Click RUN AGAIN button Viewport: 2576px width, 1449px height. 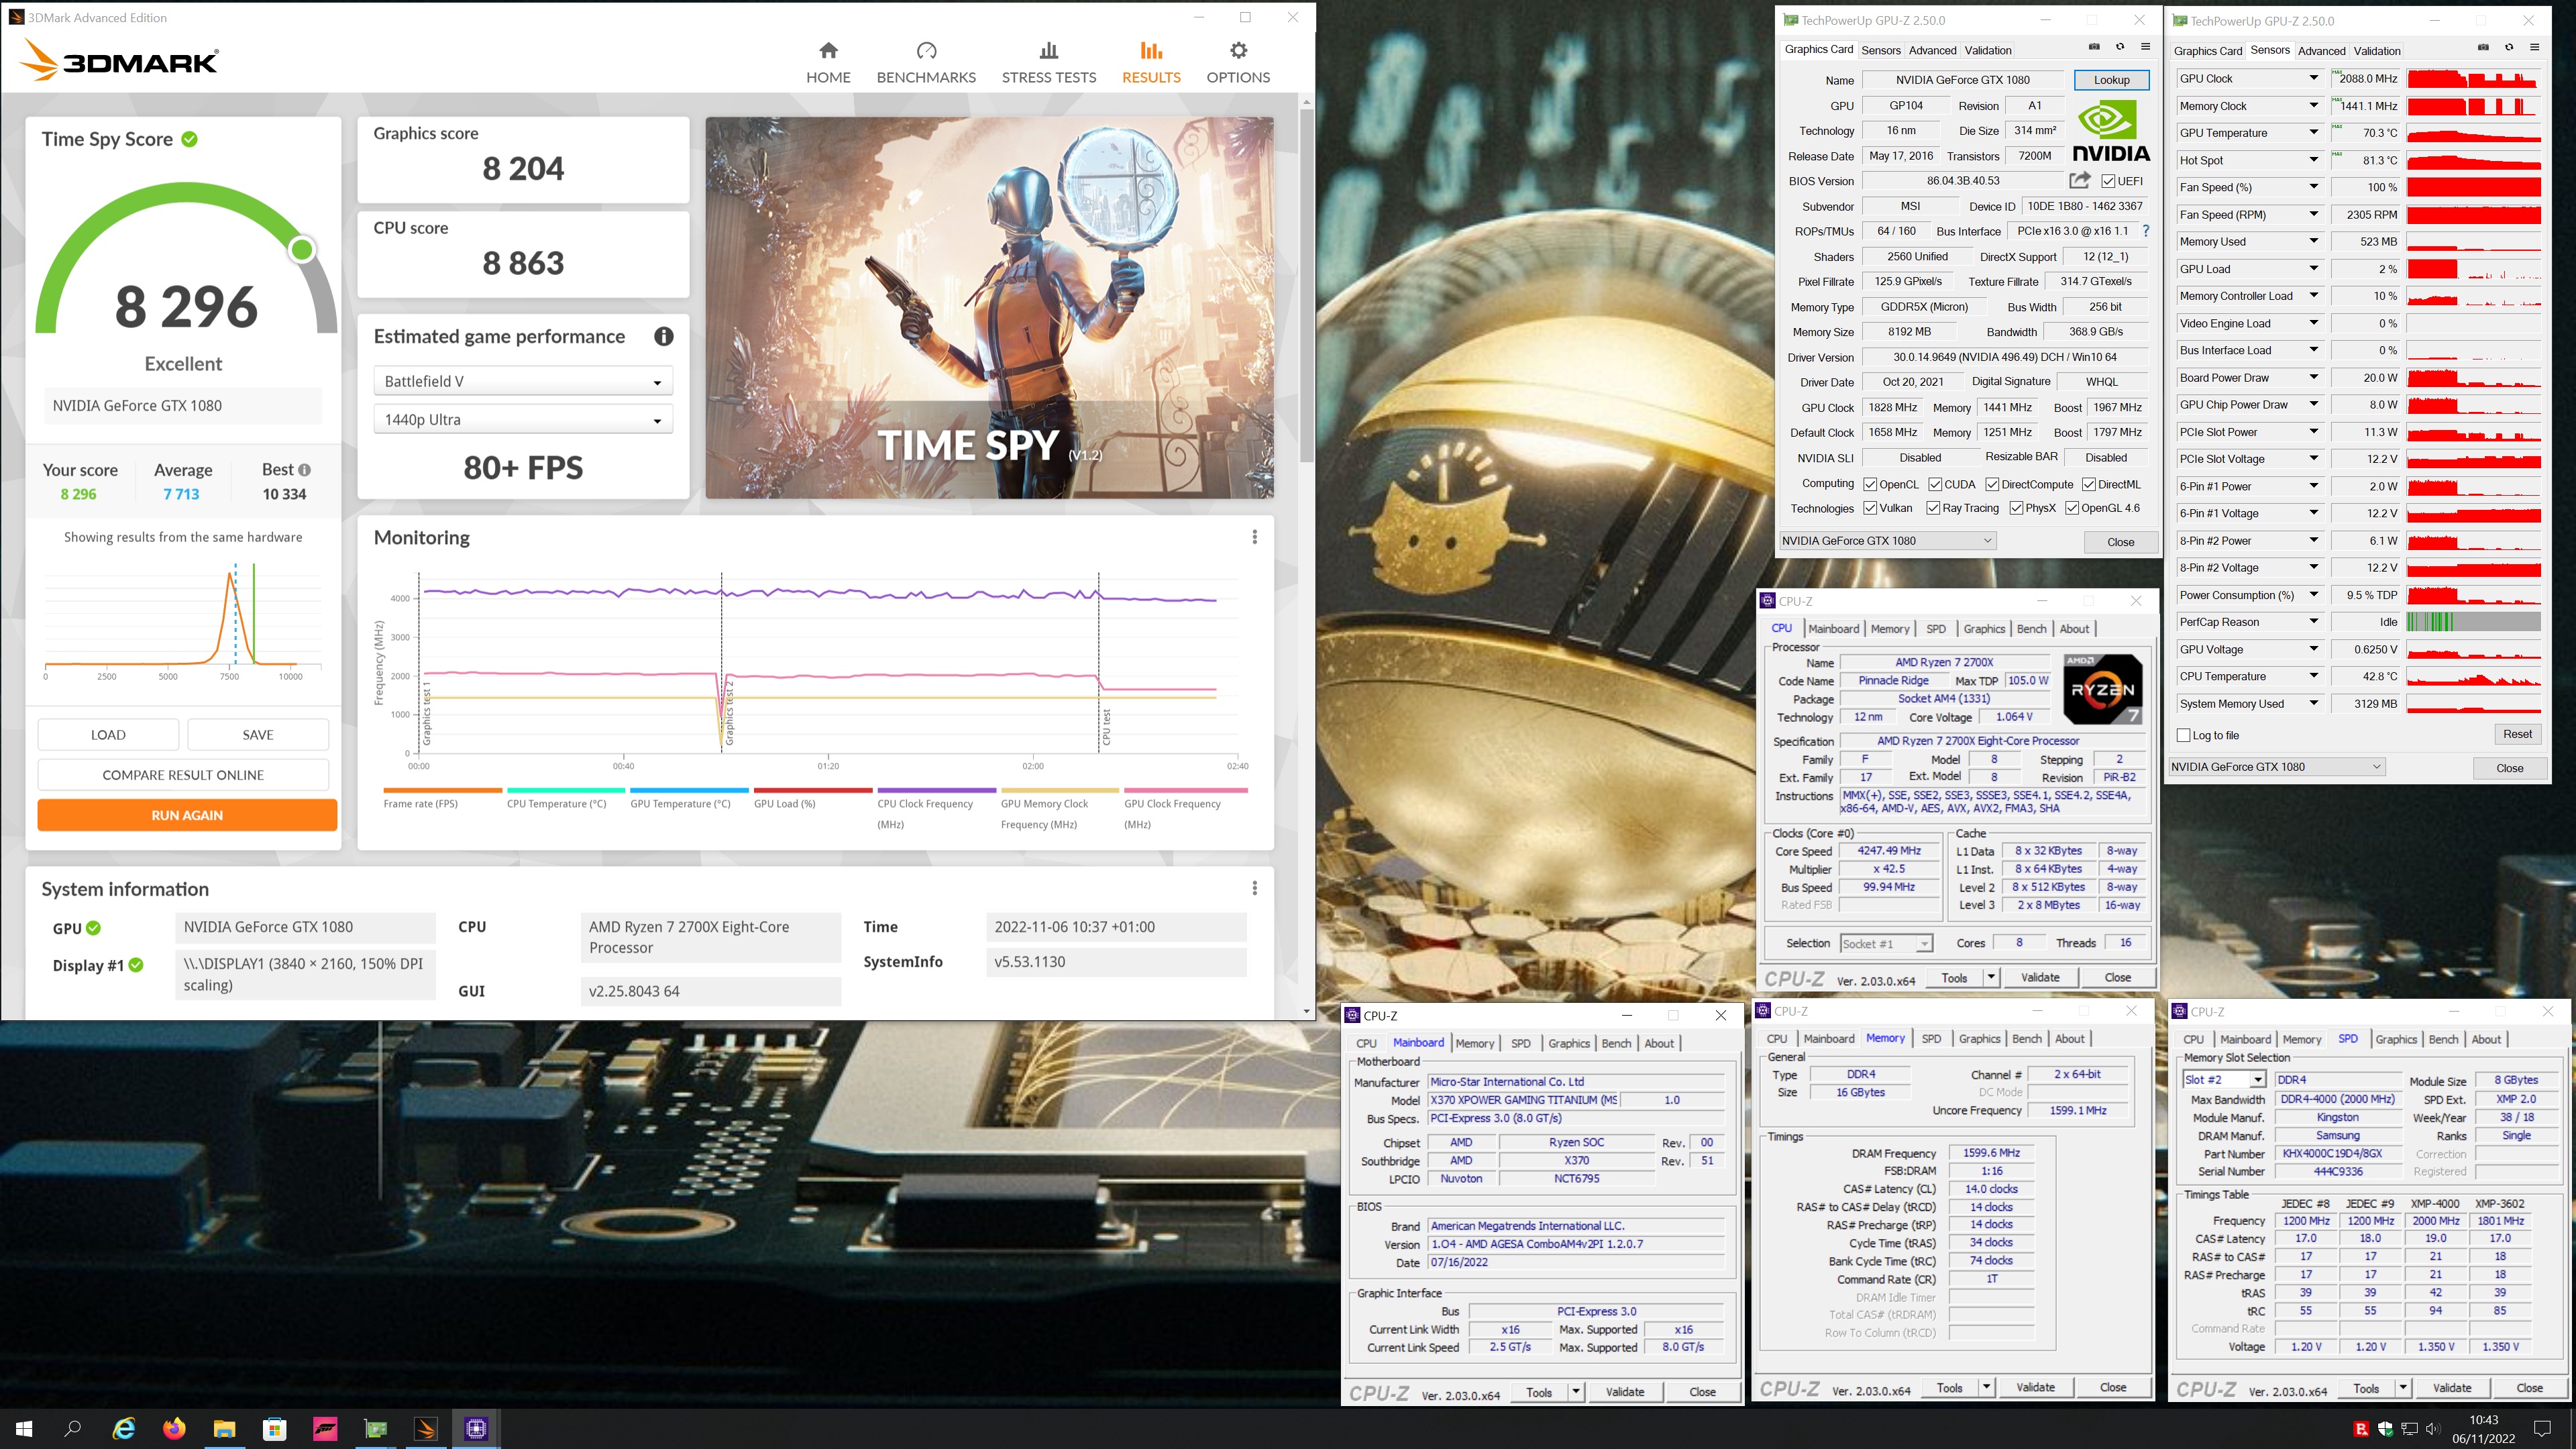(187, 815)
